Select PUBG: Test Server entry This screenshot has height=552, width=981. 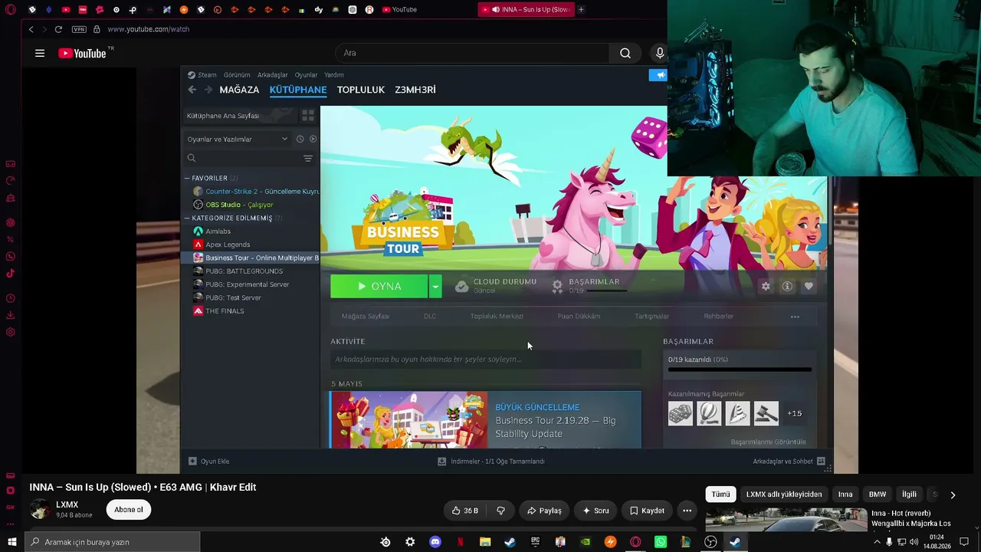tap(227, 297)
